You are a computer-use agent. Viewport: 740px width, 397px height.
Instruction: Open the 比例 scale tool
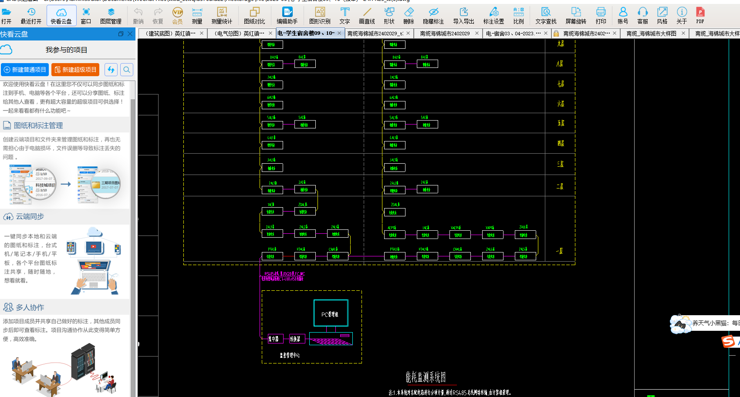[x=519, y=16]
